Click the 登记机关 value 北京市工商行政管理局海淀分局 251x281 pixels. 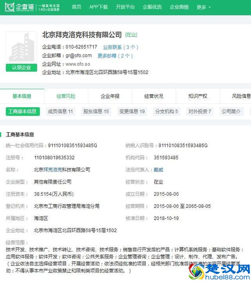(67, 206)
